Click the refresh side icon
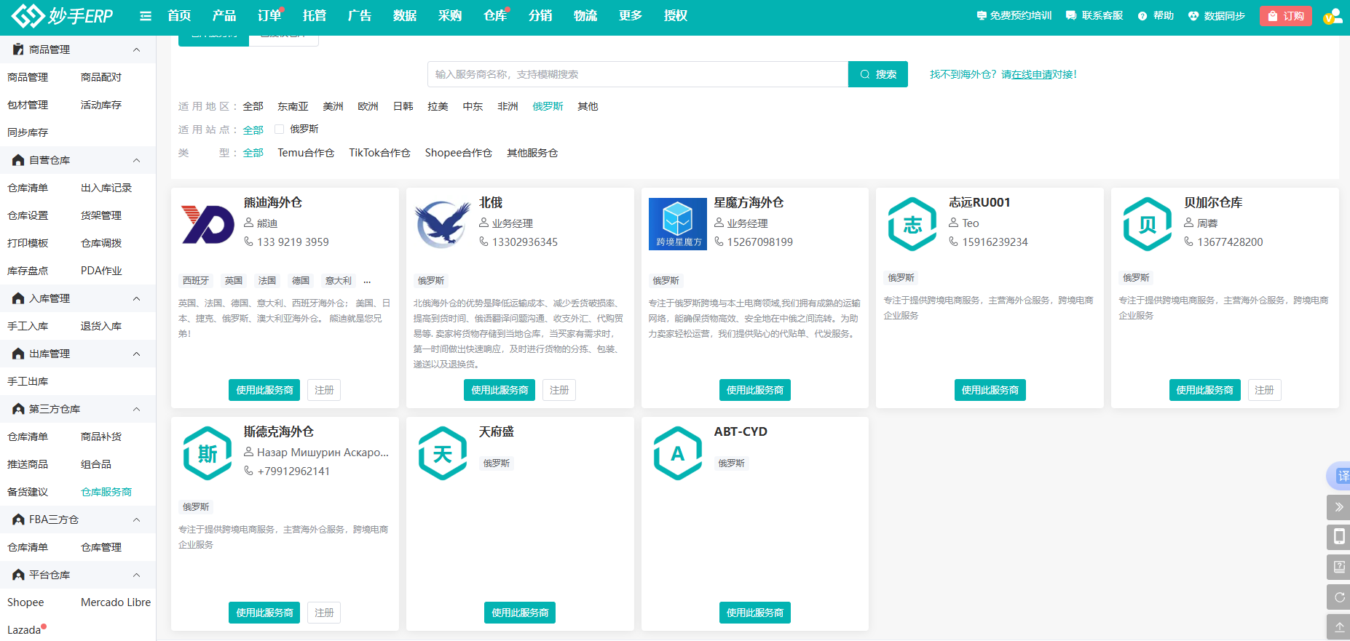This screenshot has width=1350, height=641. click(x=1338, y=597)
